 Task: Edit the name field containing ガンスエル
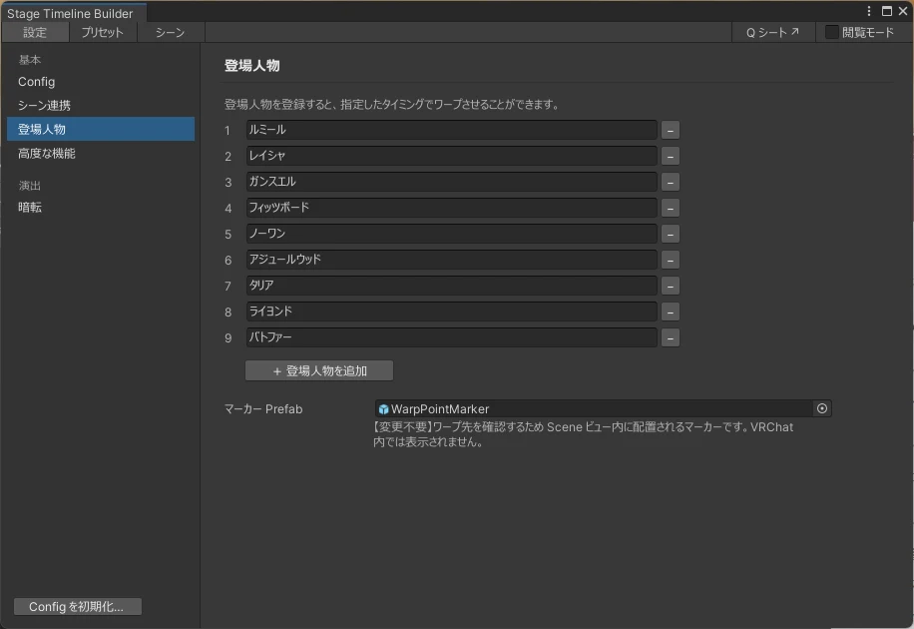coord(451,182)
